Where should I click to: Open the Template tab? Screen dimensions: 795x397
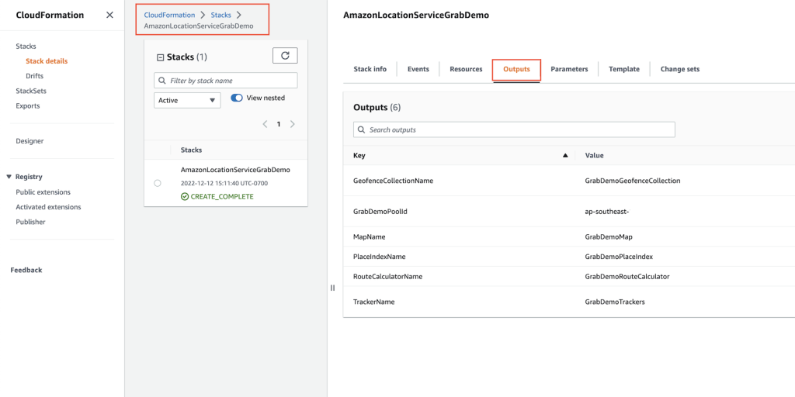point(623,69)
